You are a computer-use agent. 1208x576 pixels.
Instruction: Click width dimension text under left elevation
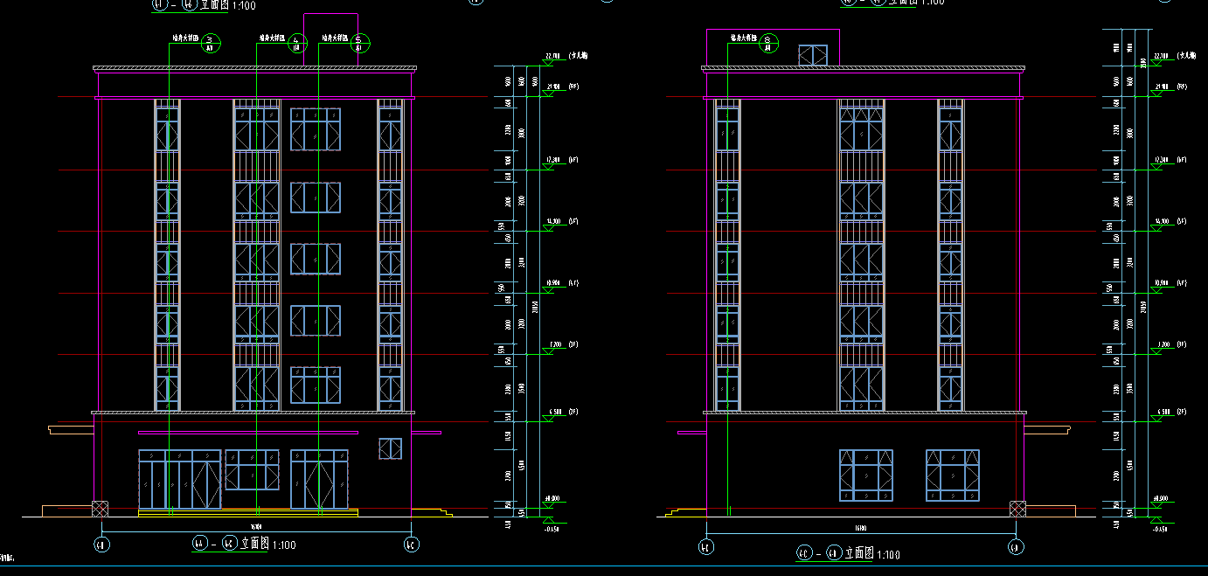[256, 527]
